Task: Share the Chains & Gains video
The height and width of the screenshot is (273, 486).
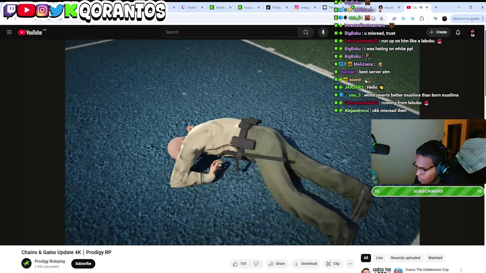Action: 276,264
